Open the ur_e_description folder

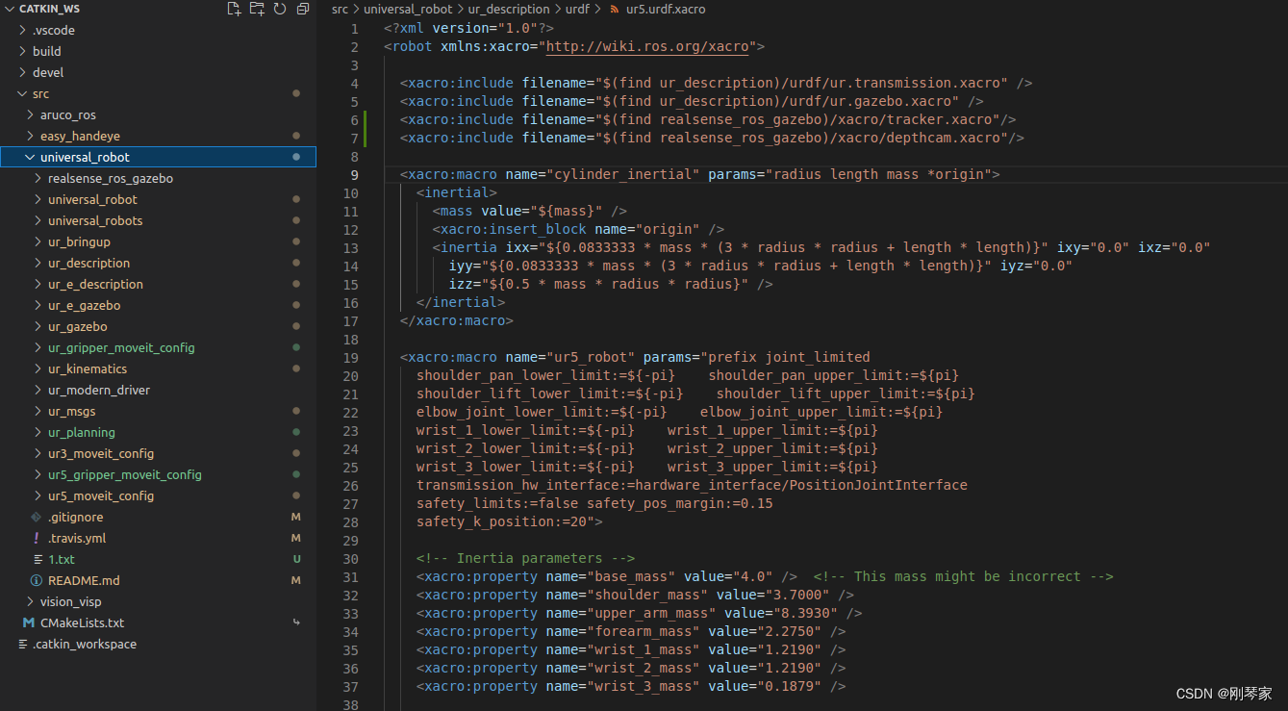click(95, 284)
